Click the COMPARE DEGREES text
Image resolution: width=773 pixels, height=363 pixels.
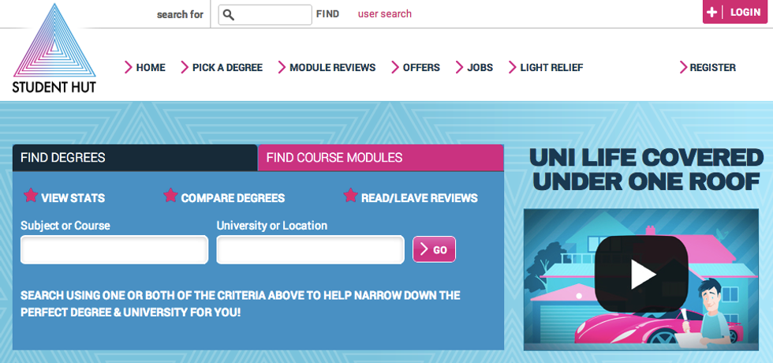tap(233, 198)
